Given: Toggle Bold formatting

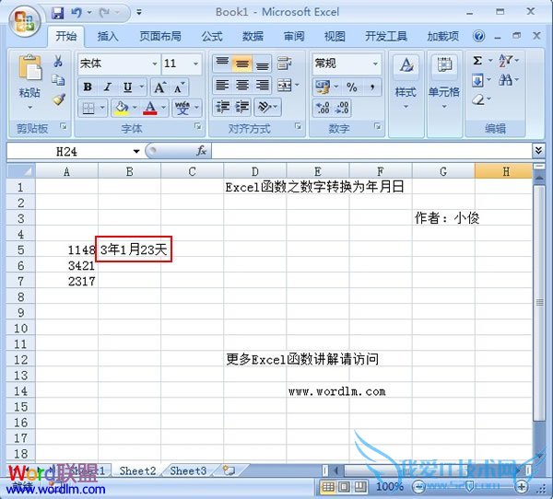Looking at the screenshot, I should 88,87.
